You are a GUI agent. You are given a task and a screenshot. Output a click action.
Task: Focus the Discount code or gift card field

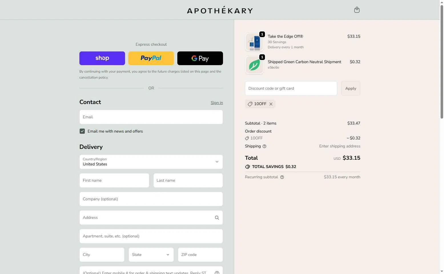[x=291, y=89]
